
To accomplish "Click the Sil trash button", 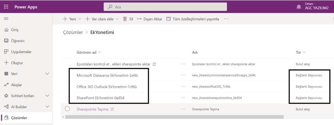I will pos(128,19).
